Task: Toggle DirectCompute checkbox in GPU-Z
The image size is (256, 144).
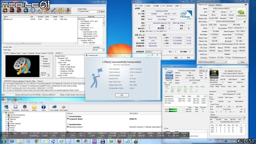Action: point(233,58)
